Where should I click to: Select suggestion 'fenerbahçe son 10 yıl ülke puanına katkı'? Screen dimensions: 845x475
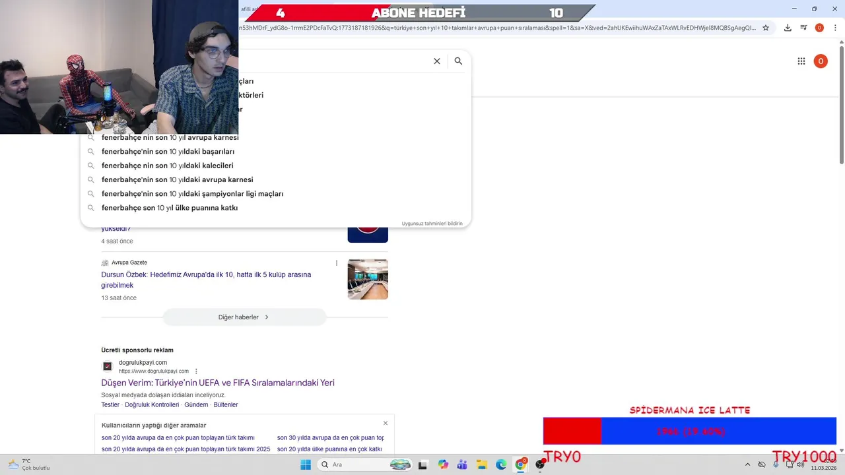170,208
